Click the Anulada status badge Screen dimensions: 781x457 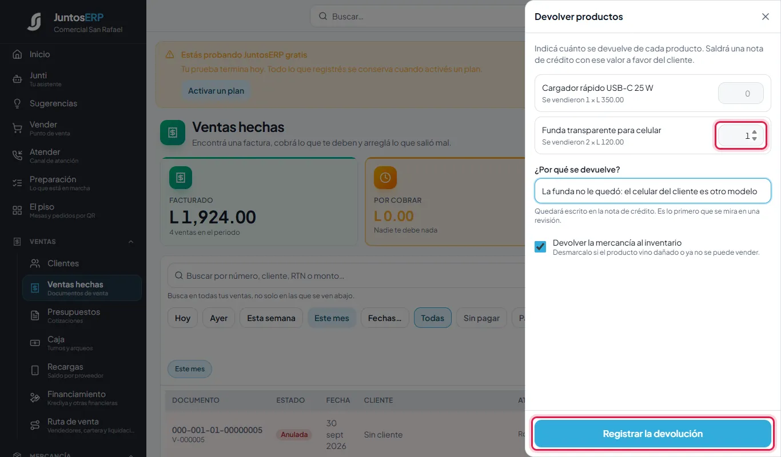click(x=294, y=435)
